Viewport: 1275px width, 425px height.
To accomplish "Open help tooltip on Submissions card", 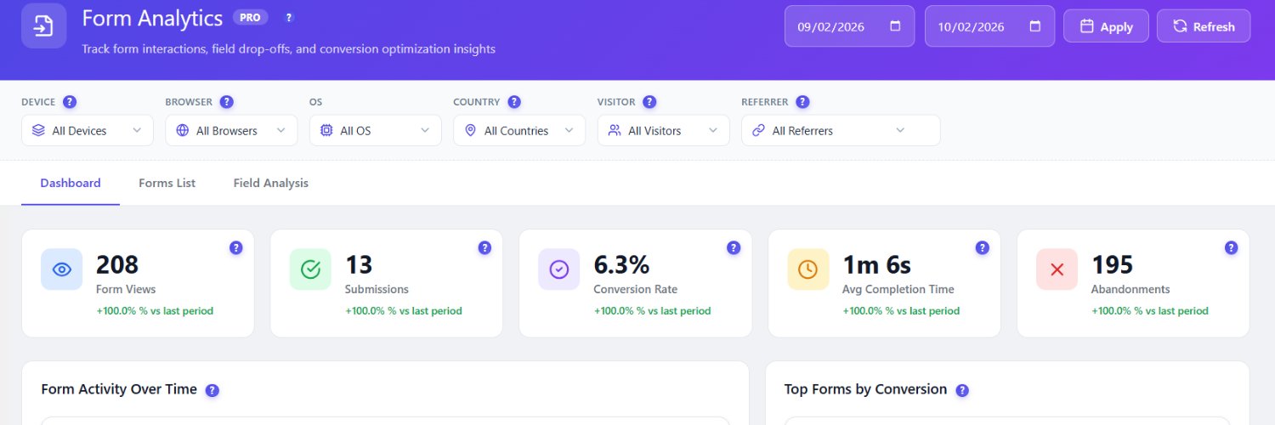I will [484, 248].
